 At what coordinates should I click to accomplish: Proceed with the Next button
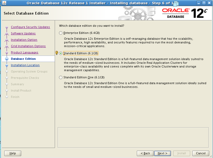coord(163,153)
